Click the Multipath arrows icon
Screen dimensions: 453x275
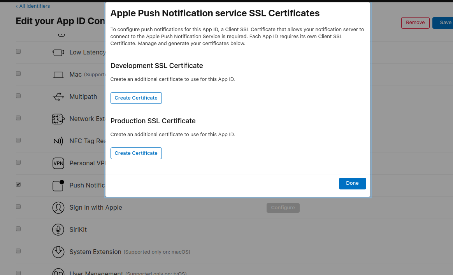pyautogui.click(x=58, y=97)
